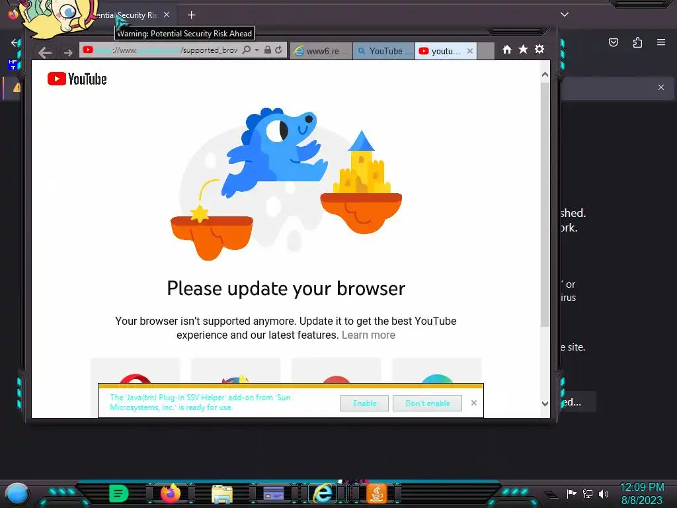
Task: Select the youtu... tab
Action: pyautogui.click(x=441, y=51)
